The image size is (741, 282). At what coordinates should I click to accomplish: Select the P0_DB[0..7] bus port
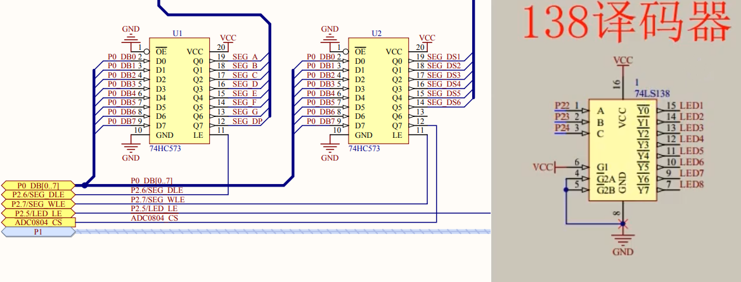pyautogui.click(x=38, y=185)
